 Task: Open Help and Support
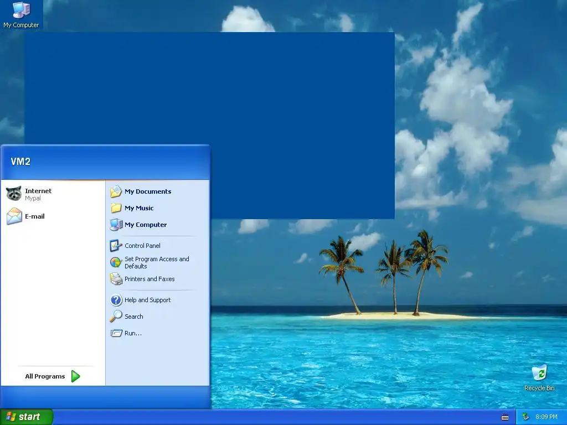[157, 299]
